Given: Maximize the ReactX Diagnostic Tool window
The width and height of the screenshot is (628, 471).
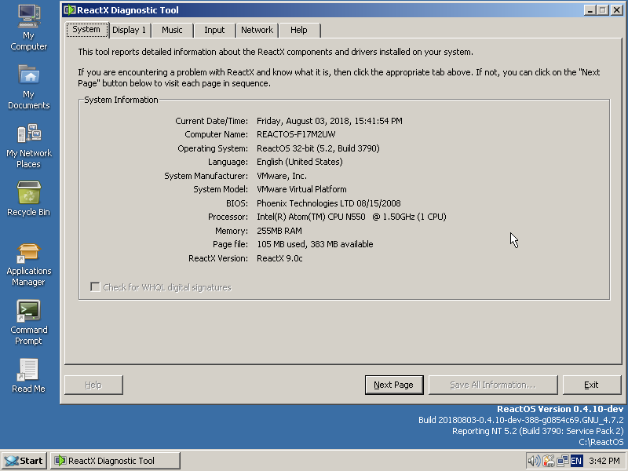Looking at the screenshot, I should point(603,10).
